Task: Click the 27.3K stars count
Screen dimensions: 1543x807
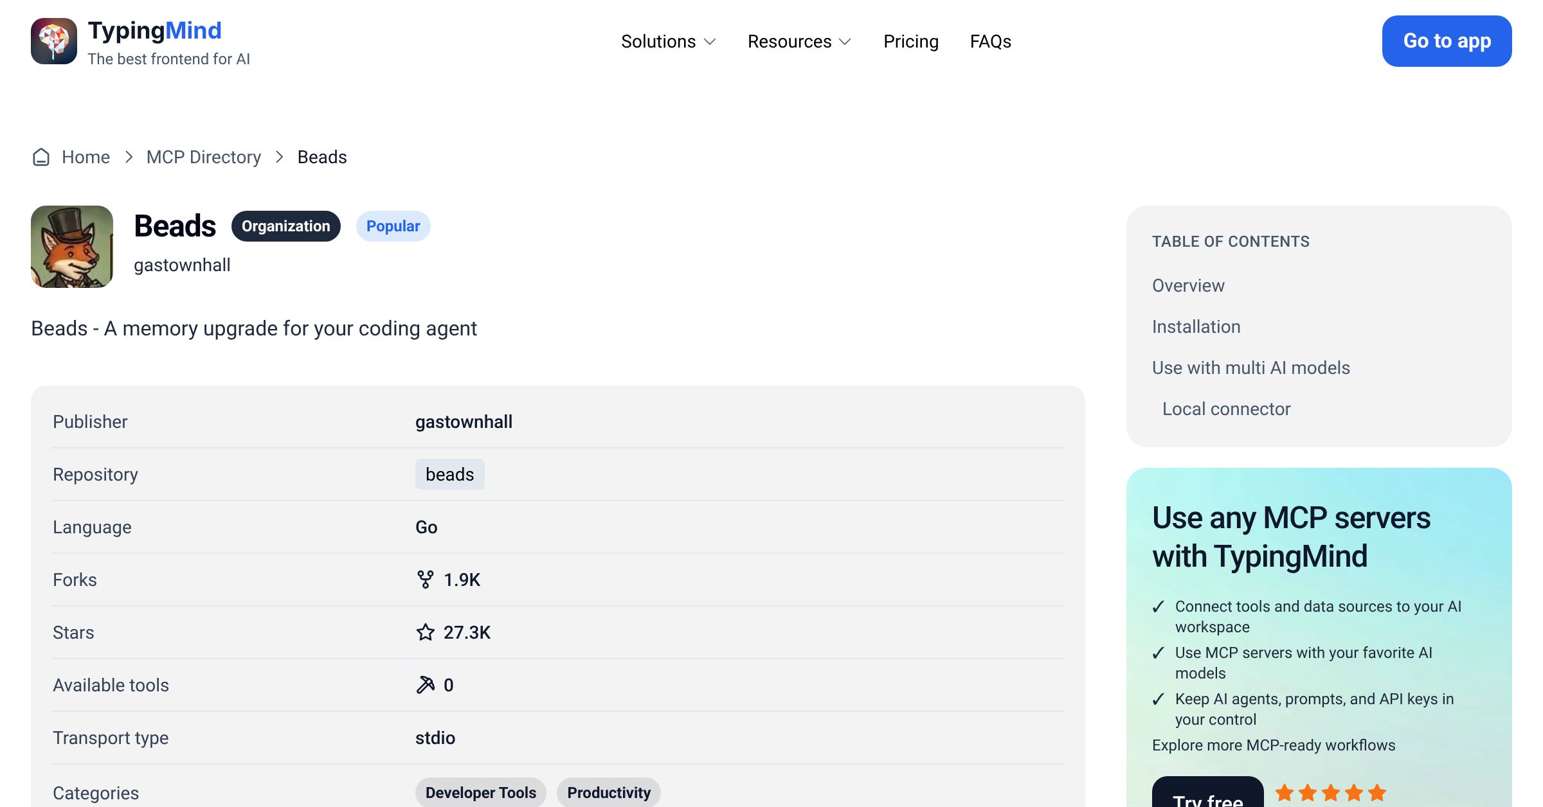Action: click(467, 633)
